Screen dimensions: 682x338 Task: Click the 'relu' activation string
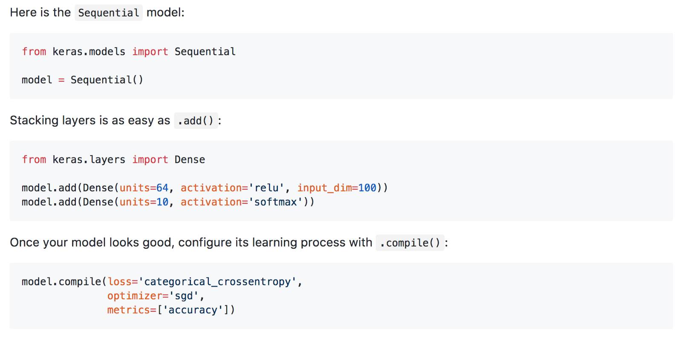point(266,188)
